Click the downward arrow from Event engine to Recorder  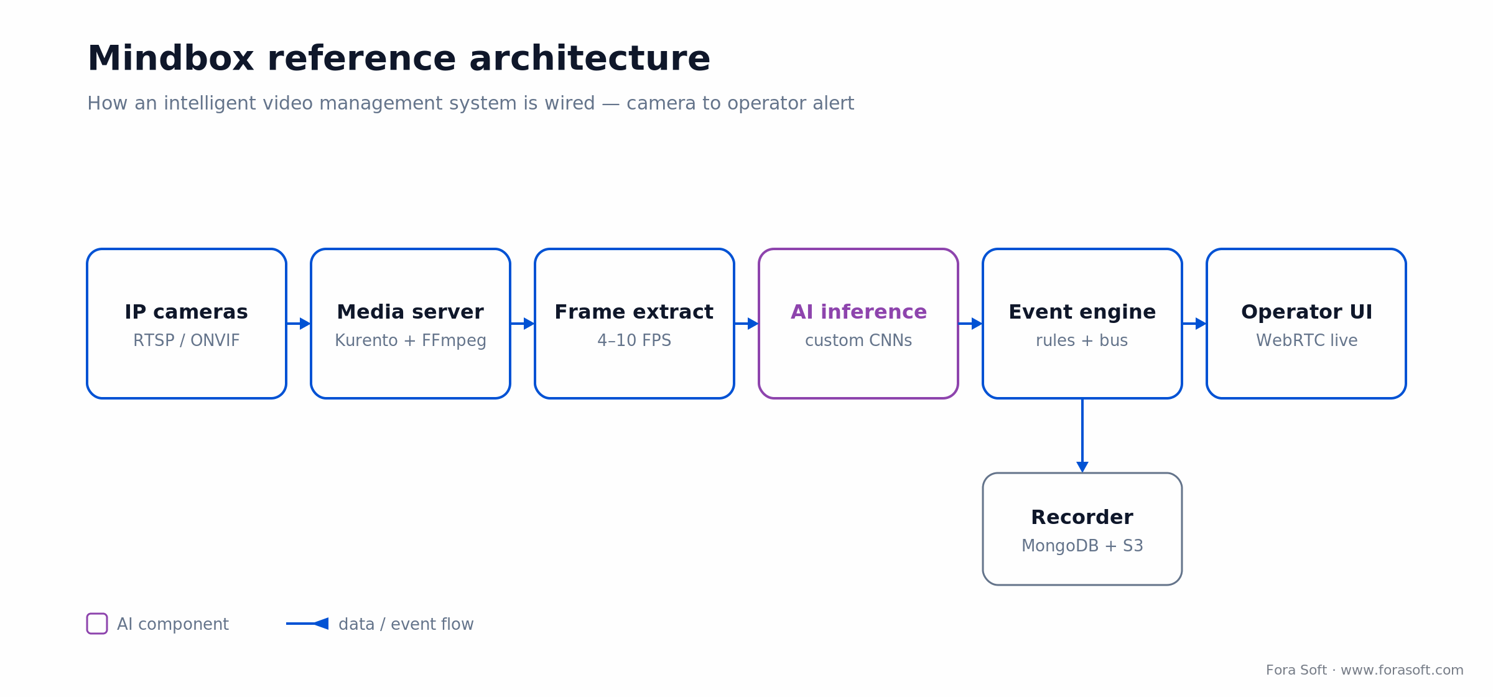click(x=1082, y=436)
